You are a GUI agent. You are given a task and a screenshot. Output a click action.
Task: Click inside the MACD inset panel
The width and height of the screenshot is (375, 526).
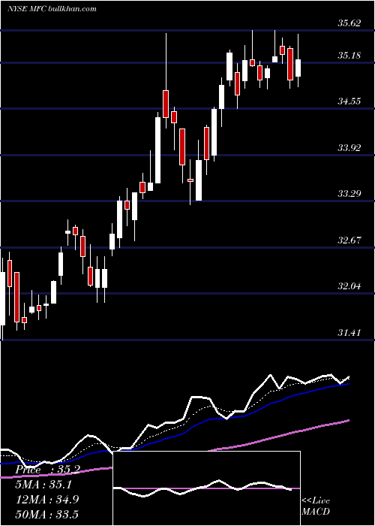(x=206, y=488)
